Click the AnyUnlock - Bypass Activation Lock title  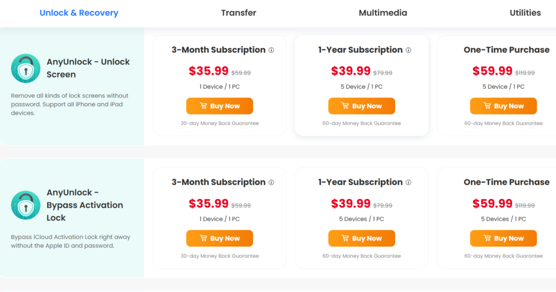coord(85,205)
